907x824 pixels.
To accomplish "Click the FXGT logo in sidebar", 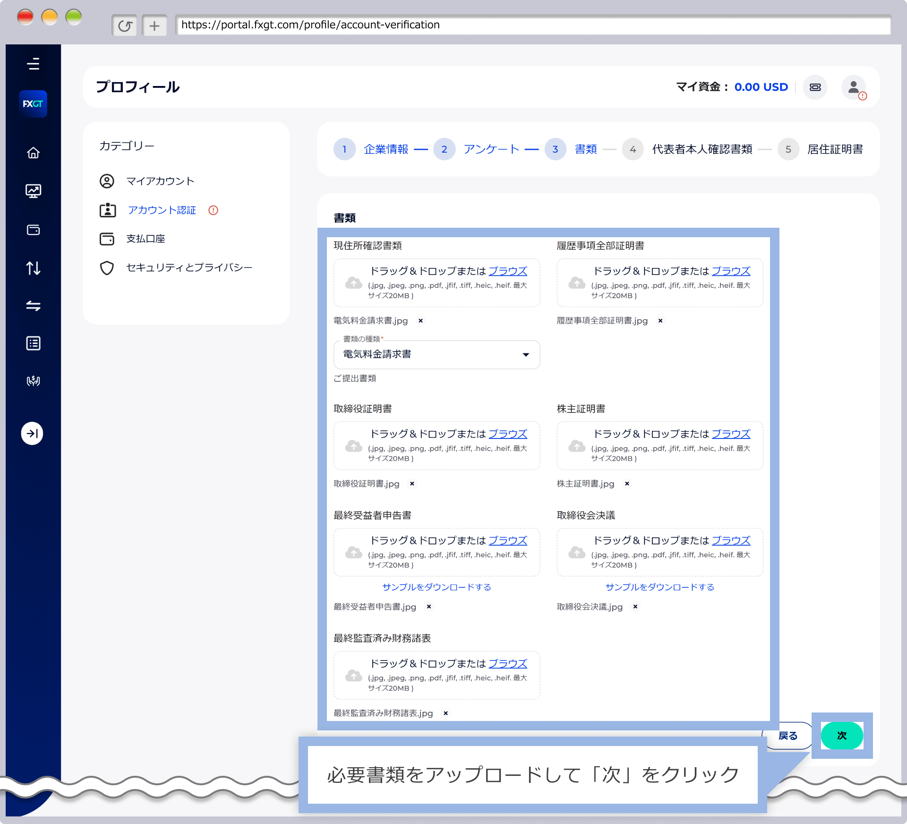I will pos(33,104).
